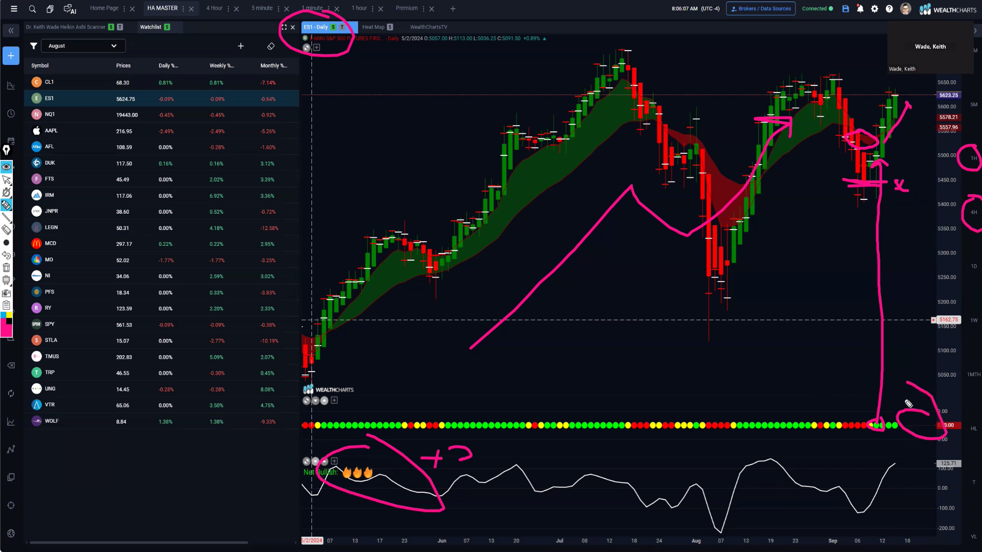The image size is (982, 552).
Task: Open the WealthChartsTV tab
Action: 429,27
